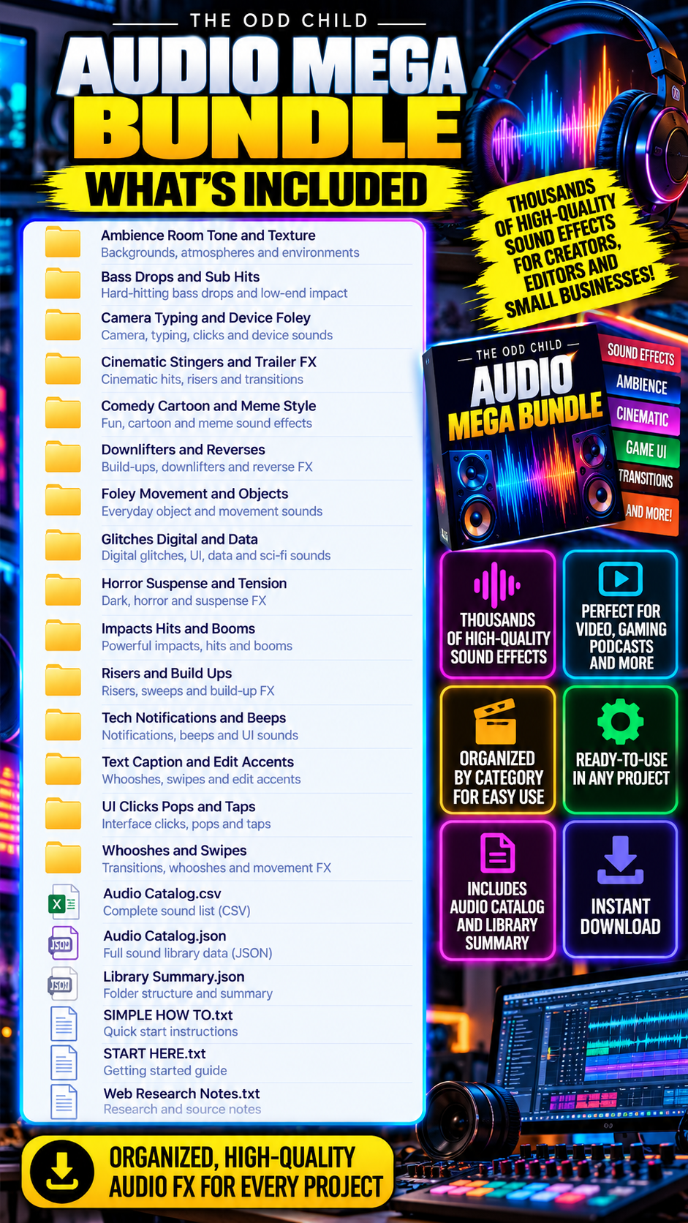Click the 'Audio Catalog.csv' file name
688x1223 pixels.
162,893
